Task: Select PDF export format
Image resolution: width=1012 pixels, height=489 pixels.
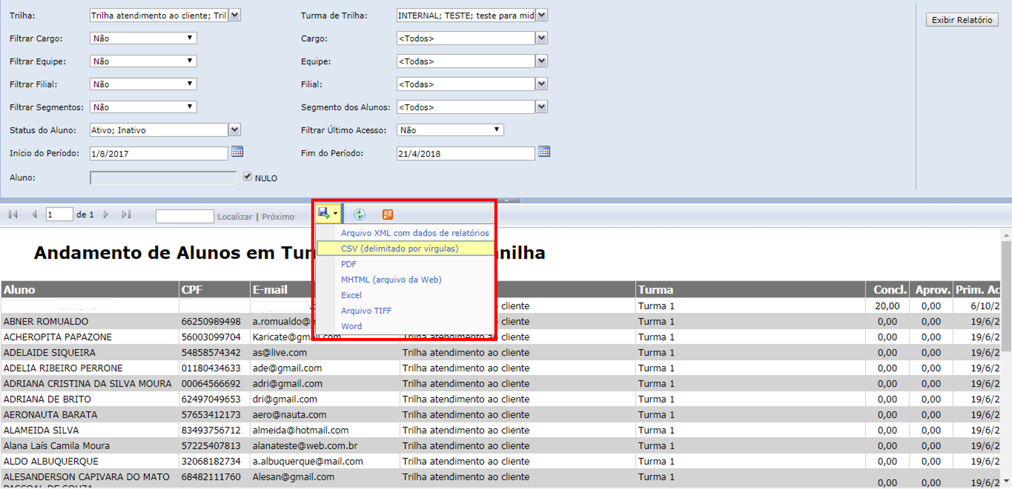Action: [x=349, y=264]
